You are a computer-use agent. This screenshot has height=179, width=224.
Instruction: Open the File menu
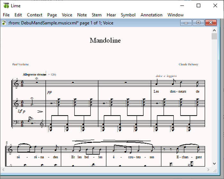point(6,15)
